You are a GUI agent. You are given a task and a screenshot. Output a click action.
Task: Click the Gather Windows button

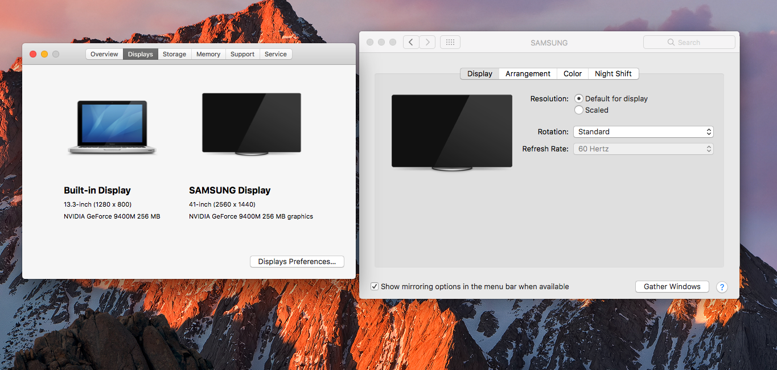coord(672,286)
